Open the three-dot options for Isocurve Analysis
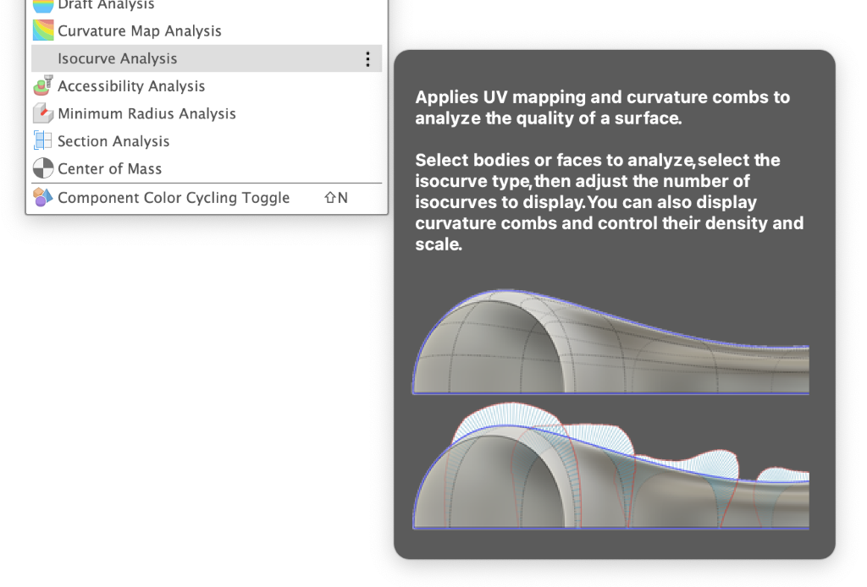The width and height of the screenshot is (867, 587). tap(367, 58)
